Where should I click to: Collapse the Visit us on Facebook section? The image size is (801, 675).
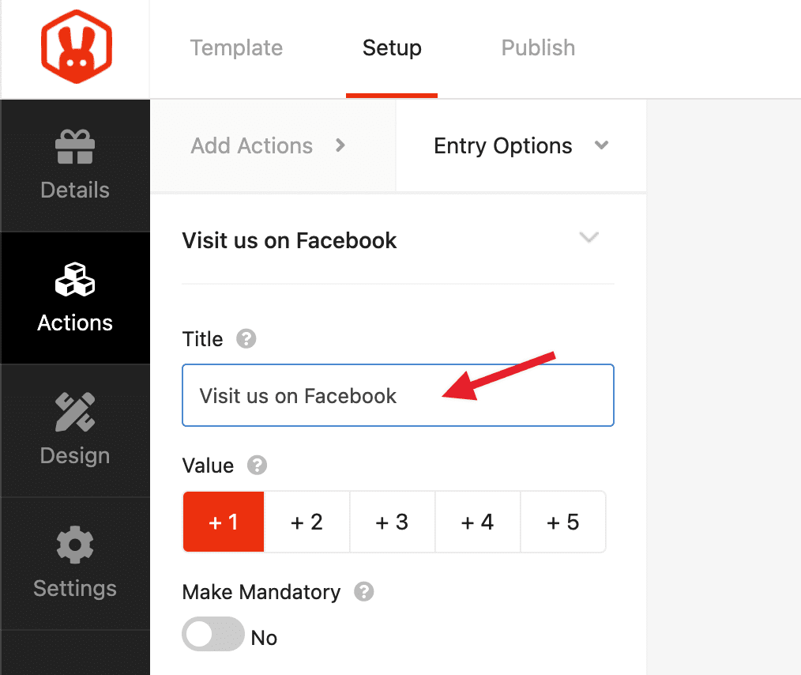(x=589, y=238)
